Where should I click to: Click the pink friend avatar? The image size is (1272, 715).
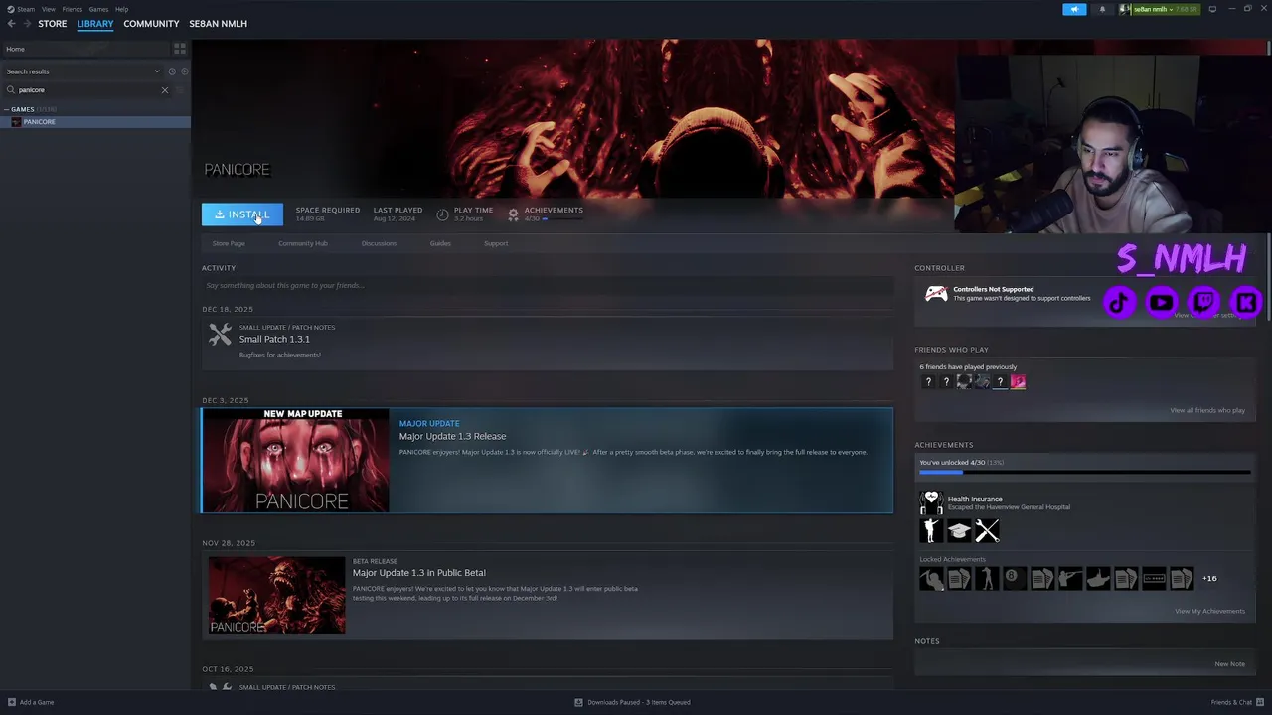tap(1018, 382)
